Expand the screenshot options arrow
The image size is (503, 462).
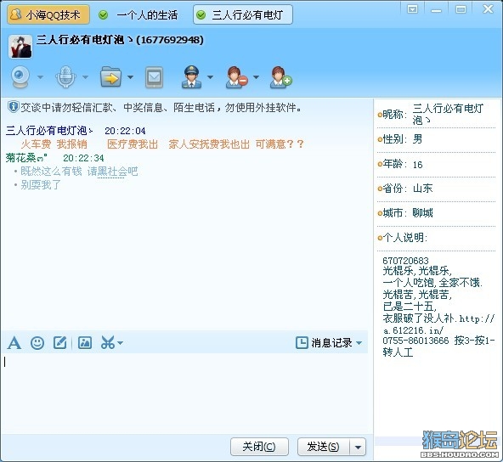(120, 343)
